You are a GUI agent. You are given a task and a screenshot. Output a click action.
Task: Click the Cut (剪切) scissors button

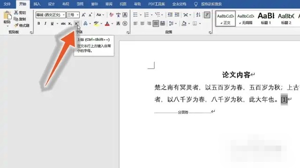(20, 13)
